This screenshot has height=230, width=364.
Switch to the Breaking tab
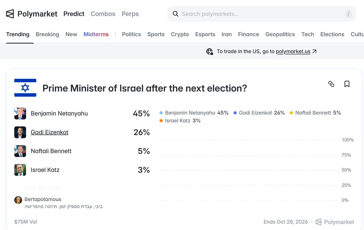(47, 34)
